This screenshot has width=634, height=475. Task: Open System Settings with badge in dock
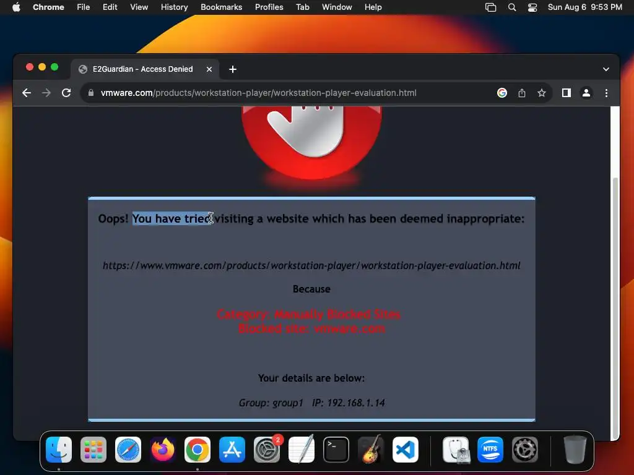coord(267,450)
